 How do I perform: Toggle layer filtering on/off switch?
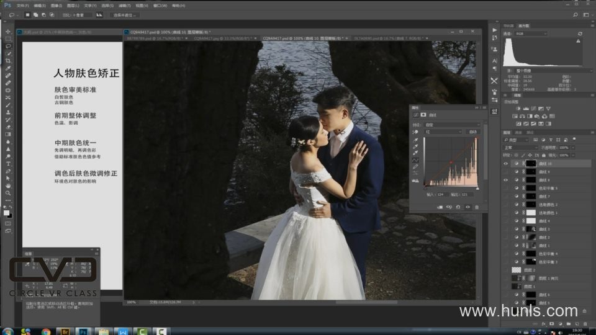tap(574, 140)
